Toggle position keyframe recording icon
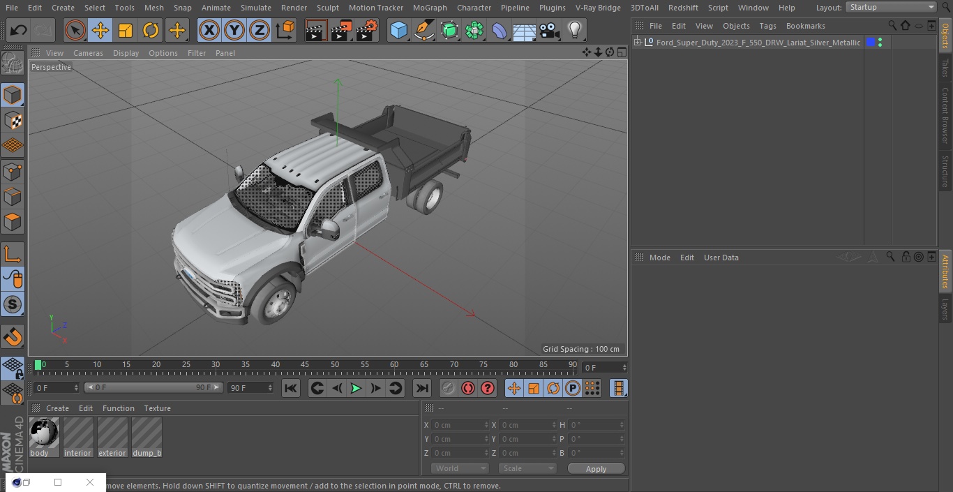This screenshot has width=953, height=492. point(514,388)
